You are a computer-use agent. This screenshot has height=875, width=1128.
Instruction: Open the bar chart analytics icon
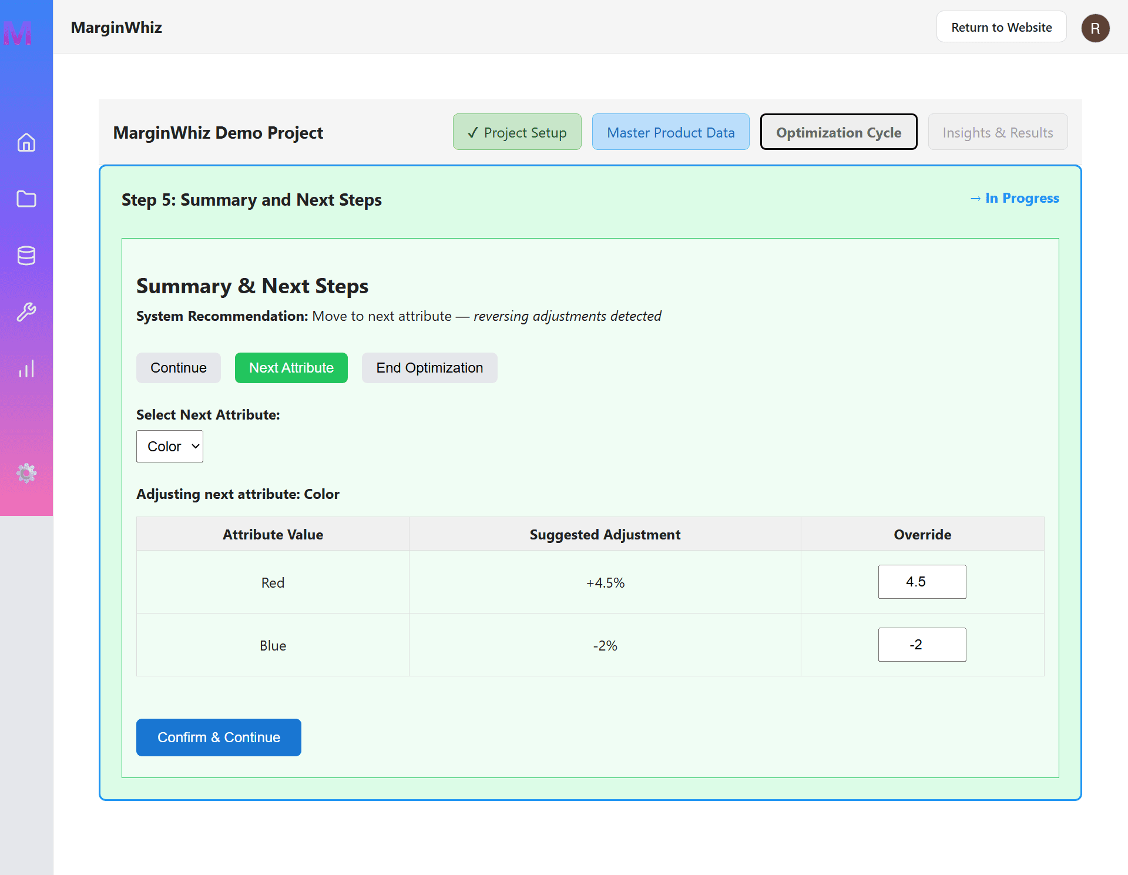pos(26,369)
